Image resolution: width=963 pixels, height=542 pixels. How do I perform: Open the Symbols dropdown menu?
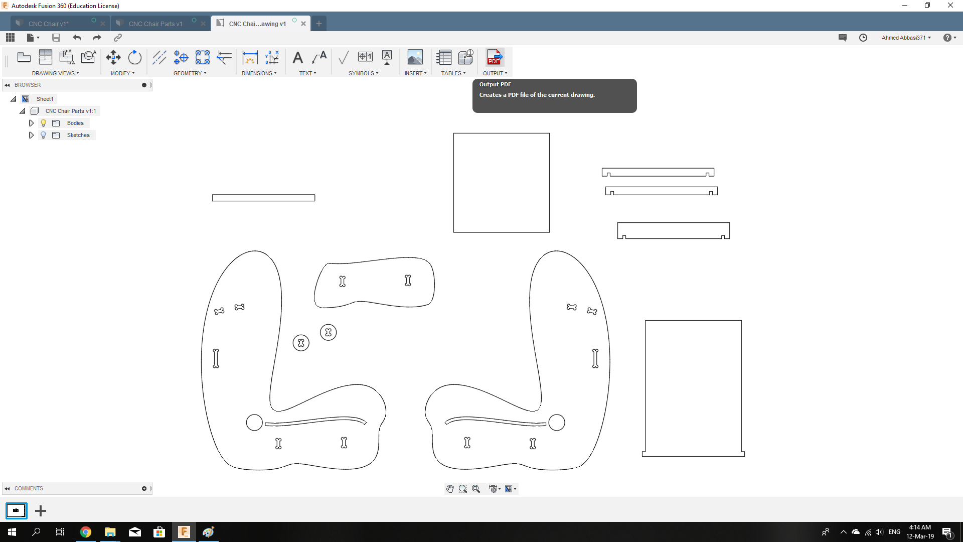[x=364, y=73]
